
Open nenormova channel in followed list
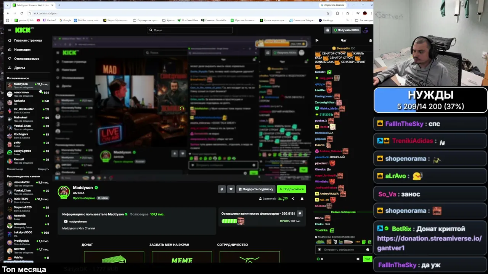[x=28, y=94]
